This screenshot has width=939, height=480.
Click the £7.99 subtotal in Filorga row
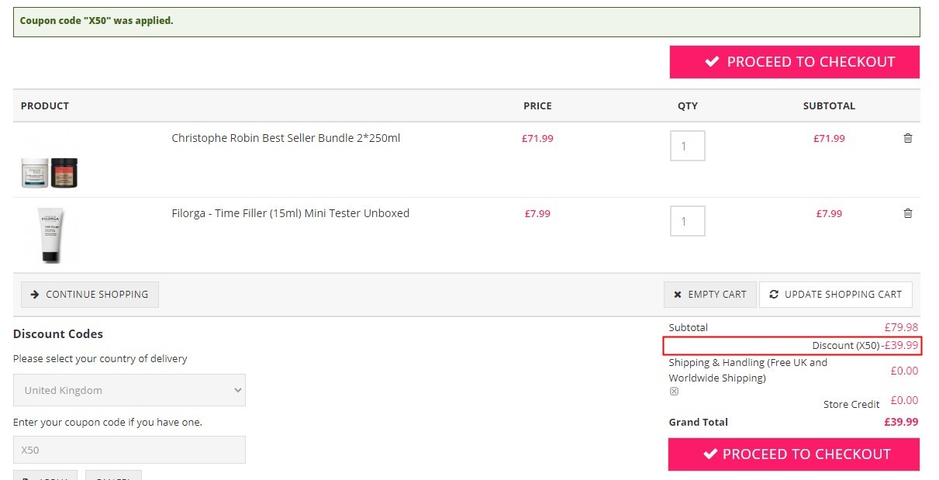click(x=829, y=213)
